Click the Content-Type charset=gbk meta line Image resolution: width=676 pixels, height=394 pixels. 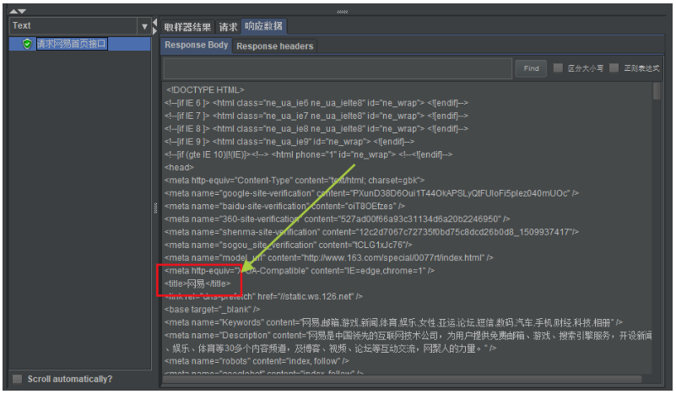click(295, 181)
